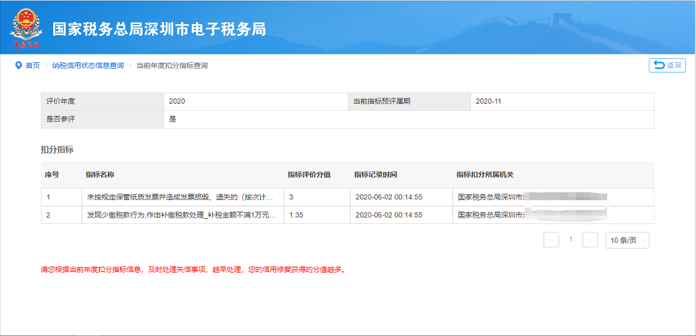Viewport: 696px width, 336px height.
Task: Click the 指标记录时间 column header
Action: click(x=375, y=175)
